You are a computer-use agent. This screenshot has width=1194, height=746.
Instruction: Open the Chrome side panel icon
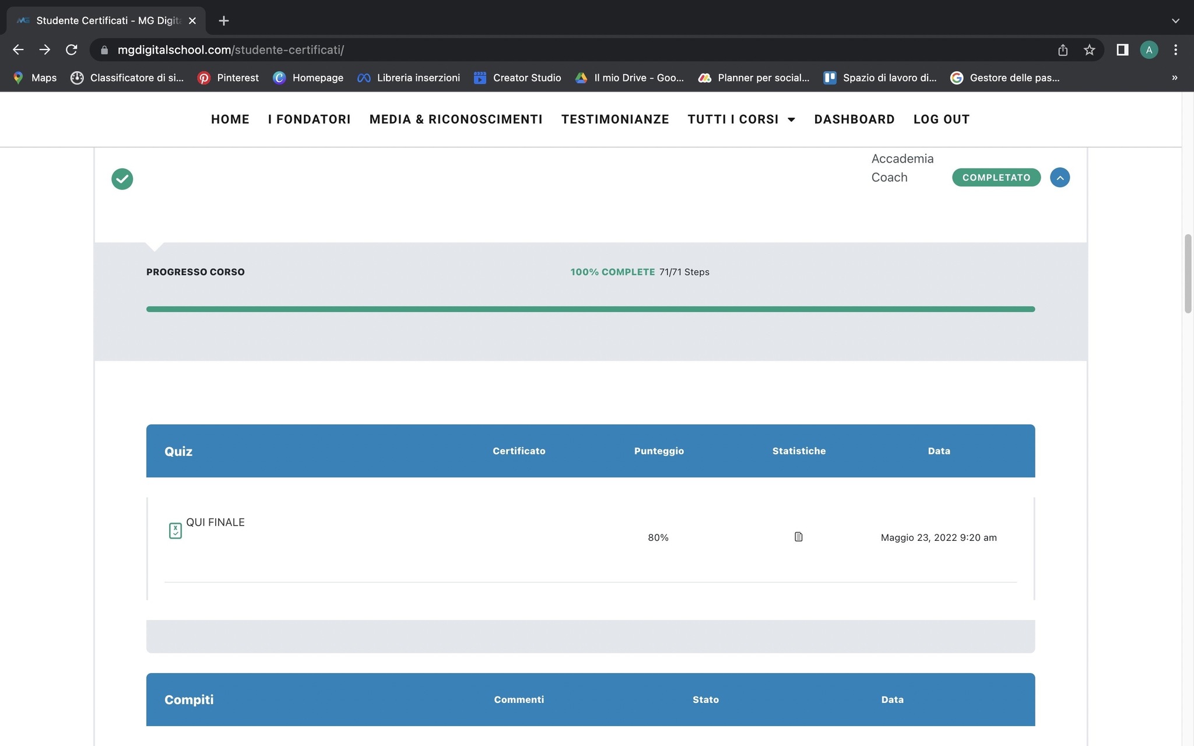1122,50
